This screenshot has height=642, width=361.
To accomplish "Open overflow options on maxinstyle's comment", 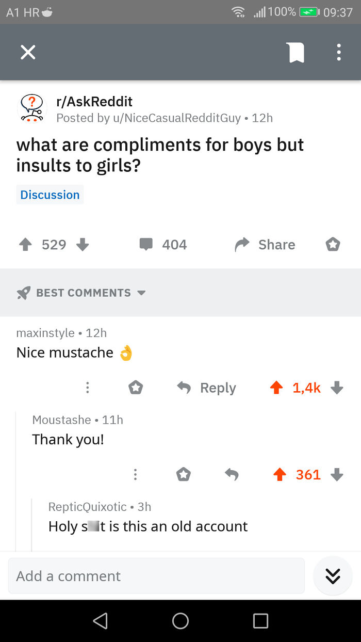I will click(x=88, y=388).
